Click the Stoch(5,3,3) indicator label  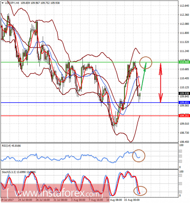click(x=19, y=172)
